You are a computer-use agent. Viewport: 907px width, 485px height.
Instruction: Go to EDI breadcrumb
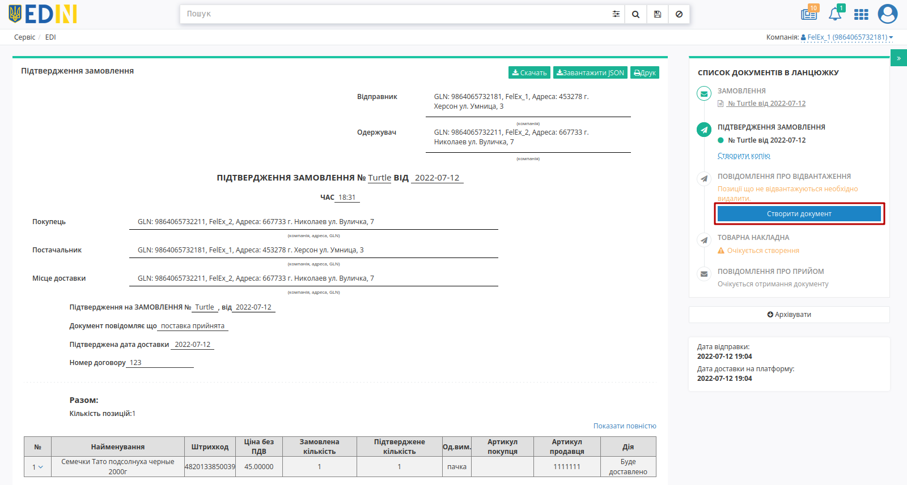(50, 37)
